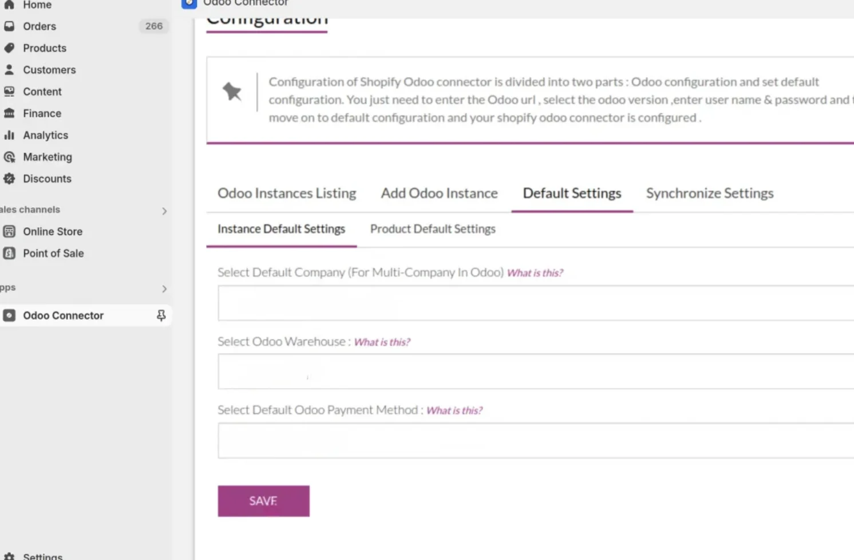Image resolution: width=854 pixels, height=560 pixels.
Task: Open the Content menu item
Action: click(x=42, y=92)
